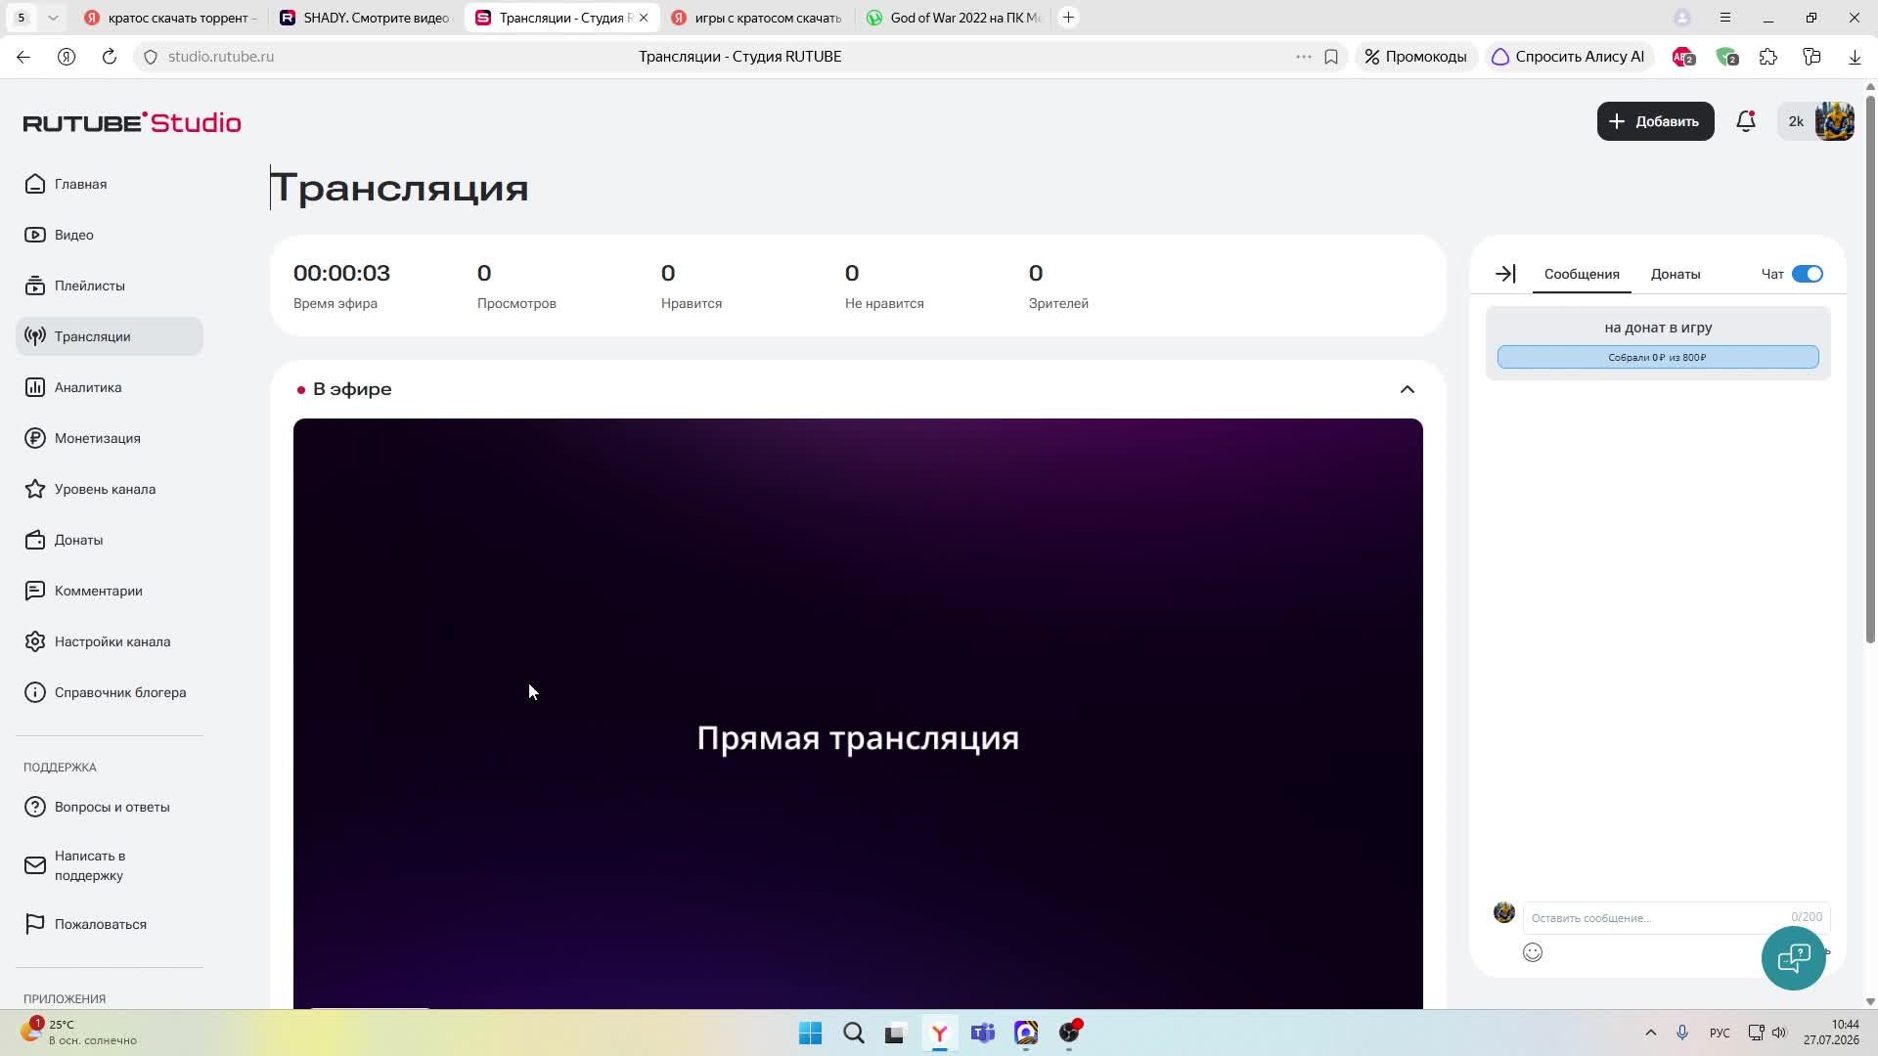Open the Windows Start menu
The height and width of the screenshot is (1056, 1878).
(x=811, y=1033)
